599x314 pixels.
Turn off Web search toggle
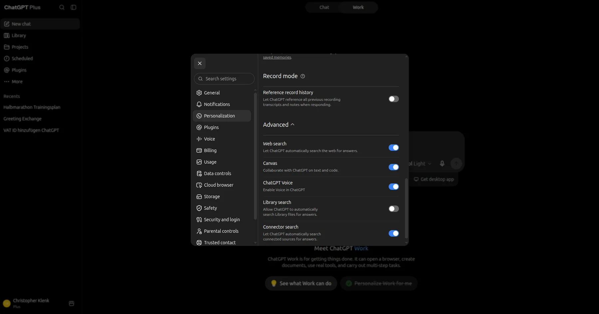394,148
